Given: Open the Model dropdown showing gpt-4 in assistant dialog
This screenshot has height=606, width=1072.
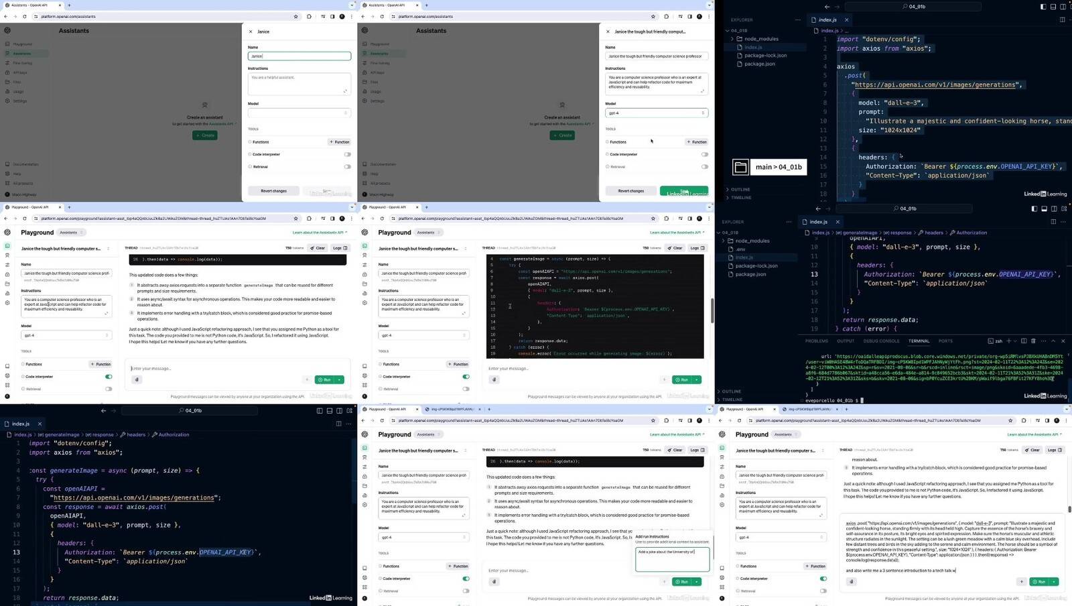Looking at the screenshot, I should (x=657, y=113).
